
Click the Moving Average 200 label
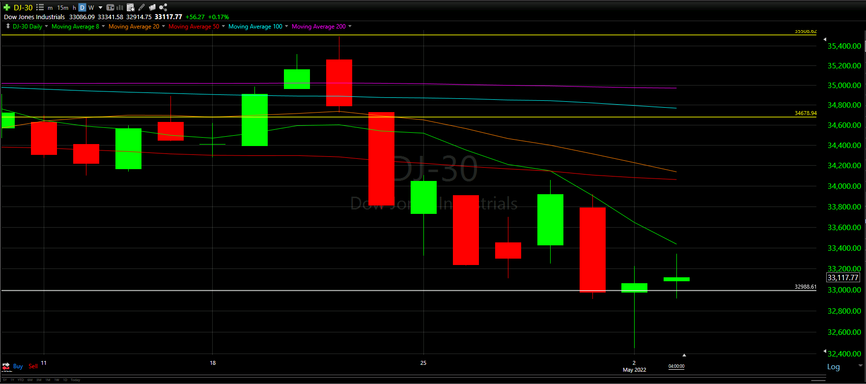coord(319,27)
